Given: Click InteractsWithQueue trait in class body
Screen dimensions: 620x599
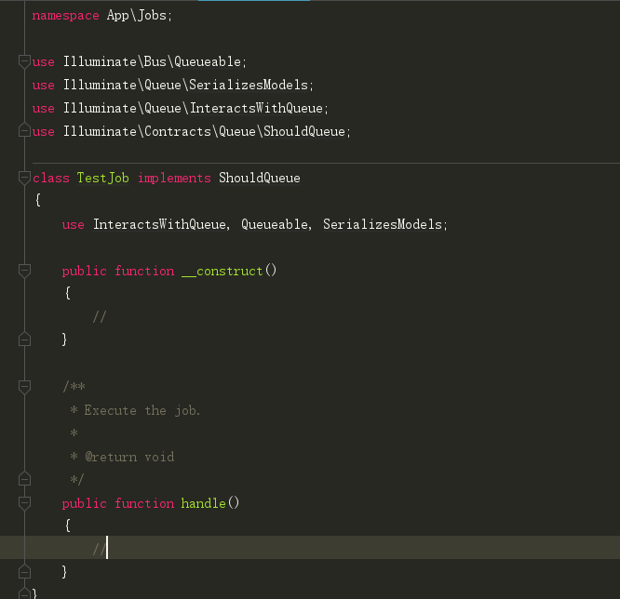Looking at the screenshot, I should click(x=159, y=224).
